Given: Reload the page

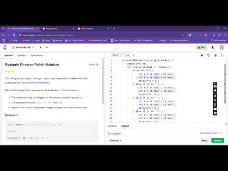Looking at the screenshot, I should (14, 35).
